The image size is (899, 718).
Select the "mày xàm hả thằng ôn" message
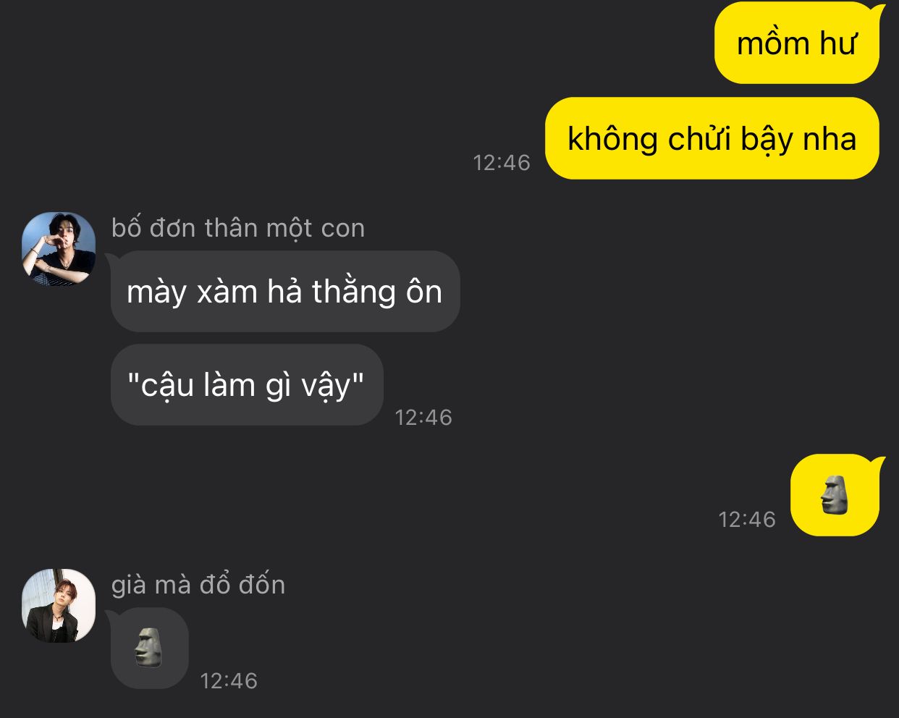click(x=285, y=291)
